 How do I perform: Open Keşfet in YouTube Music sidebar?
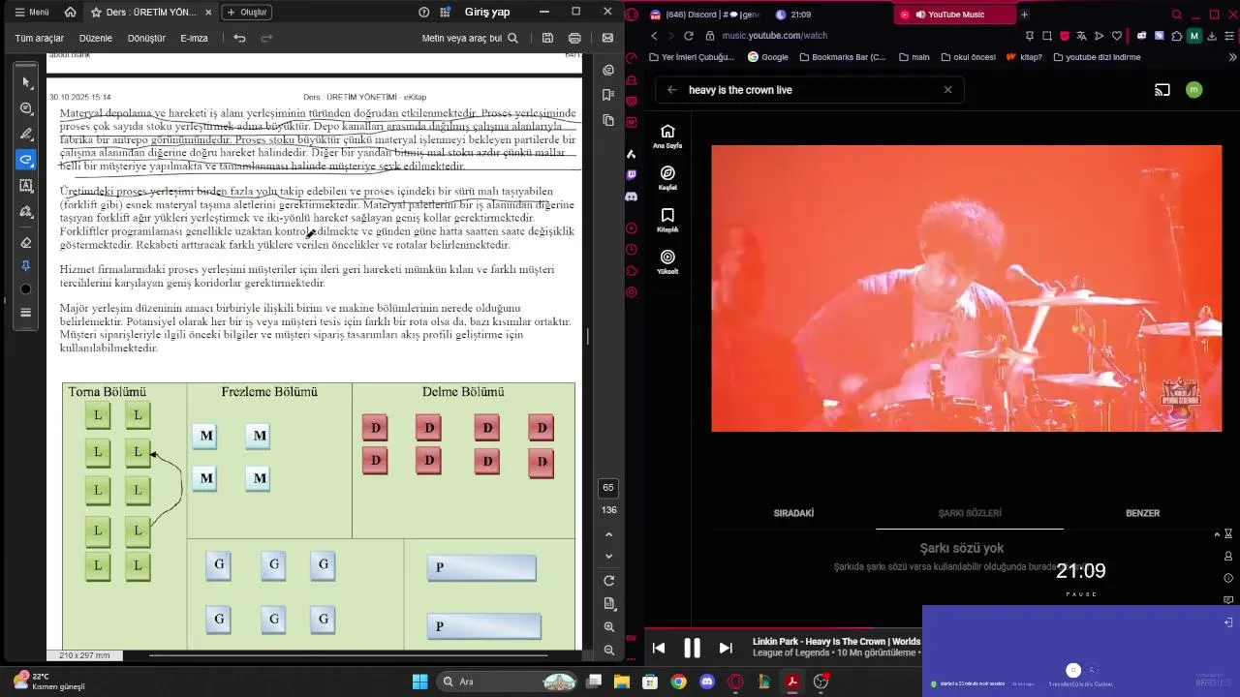pyautogui.click(x=667, y=178)
